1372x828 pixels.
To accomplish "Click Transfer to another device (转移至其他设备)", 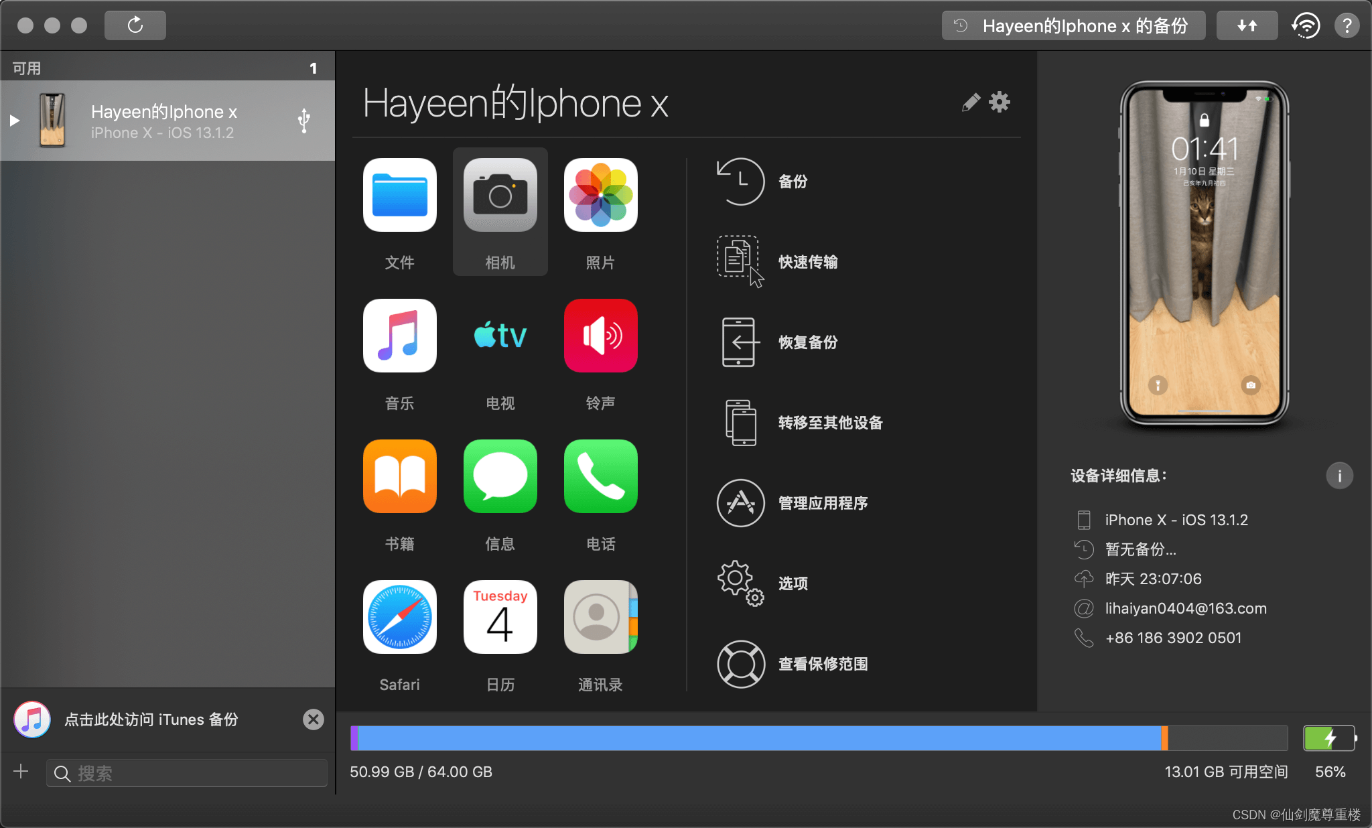I will point(829,423).
